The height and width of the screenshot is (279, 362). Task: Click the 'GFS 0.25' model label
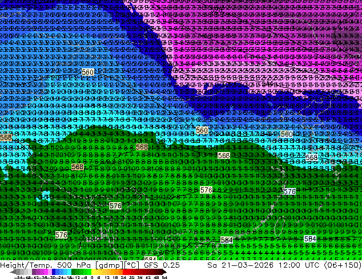click(x=162, y=265)
